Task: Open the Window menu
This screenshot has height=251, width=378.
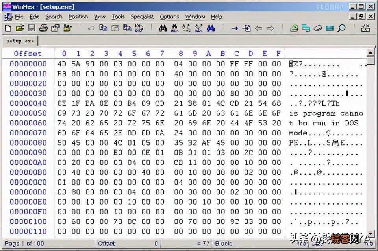Action: click(x=195, y=17)
